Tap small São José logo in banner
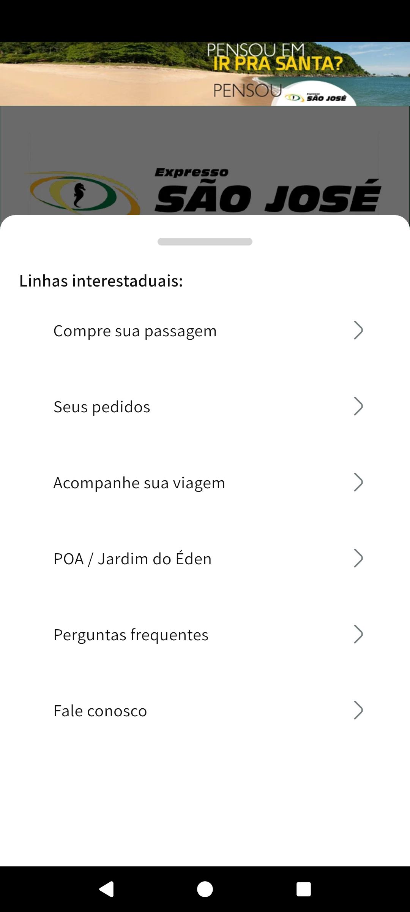This screenshot has height=912, width=410. (x=316, y=98)
